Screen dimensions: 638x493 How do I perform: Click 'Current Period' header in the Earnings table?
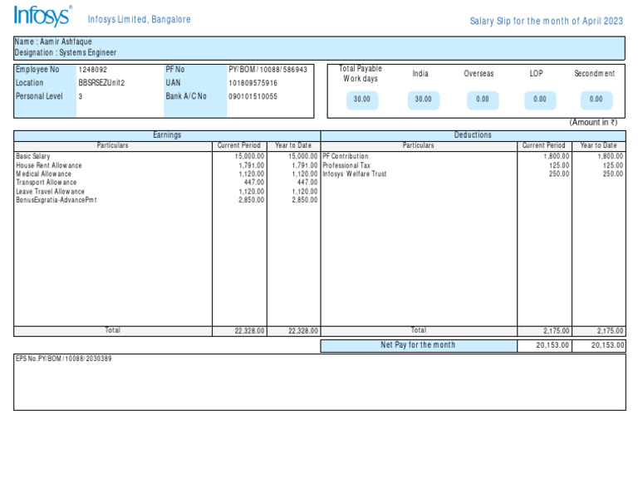pos(239,145)
